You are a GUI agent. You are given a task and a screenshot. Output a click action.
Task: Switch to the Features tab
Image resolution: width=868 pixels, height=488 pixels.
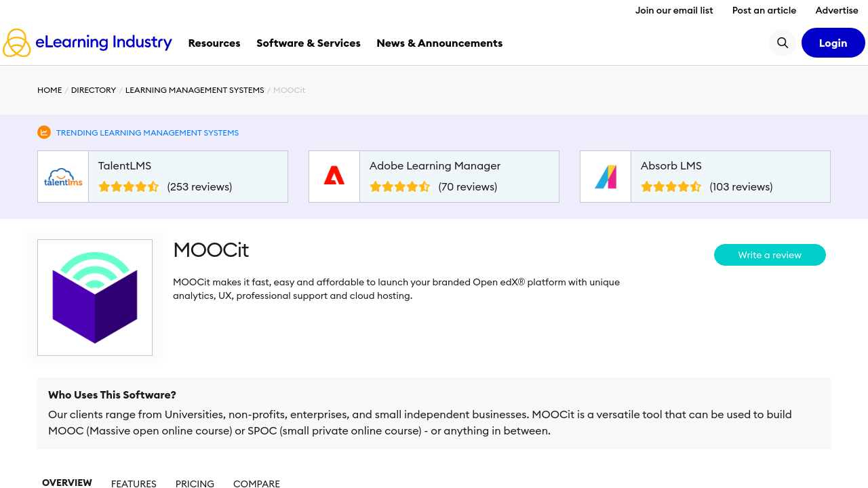(x=134, y=483)
